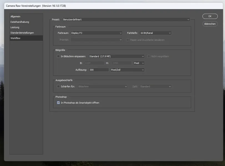Open the Farbtiefe dropdown showing 16 Bit/Kanal
Viewport: 225px width, 166px height.
(x=155, y=33)
